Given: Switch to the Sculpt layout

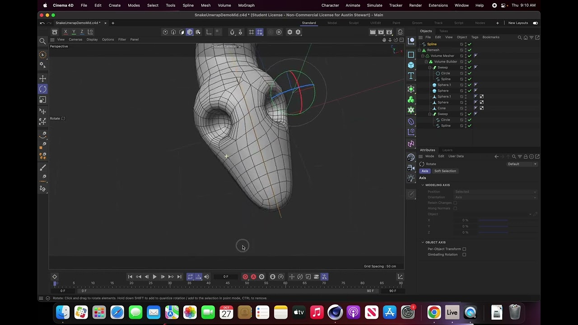Looking at the screenshot, I should 354,23.
